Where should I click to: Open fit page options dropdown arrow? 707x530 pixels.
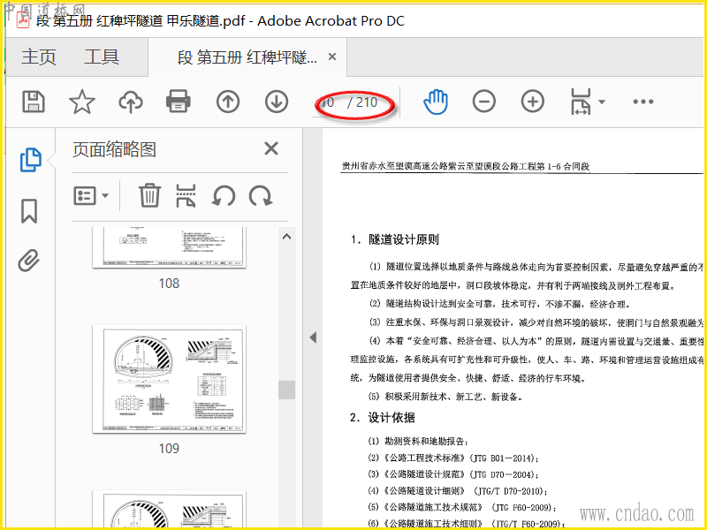click(602, 102)
